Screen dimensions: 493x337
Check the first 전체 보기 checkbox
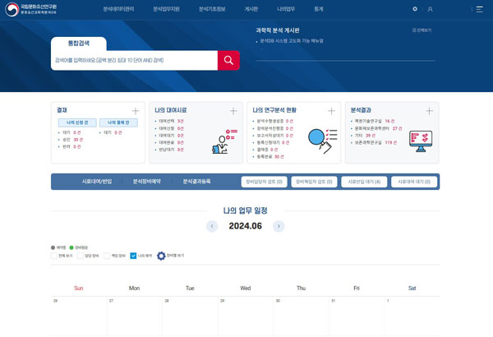[x=54, y=256]
